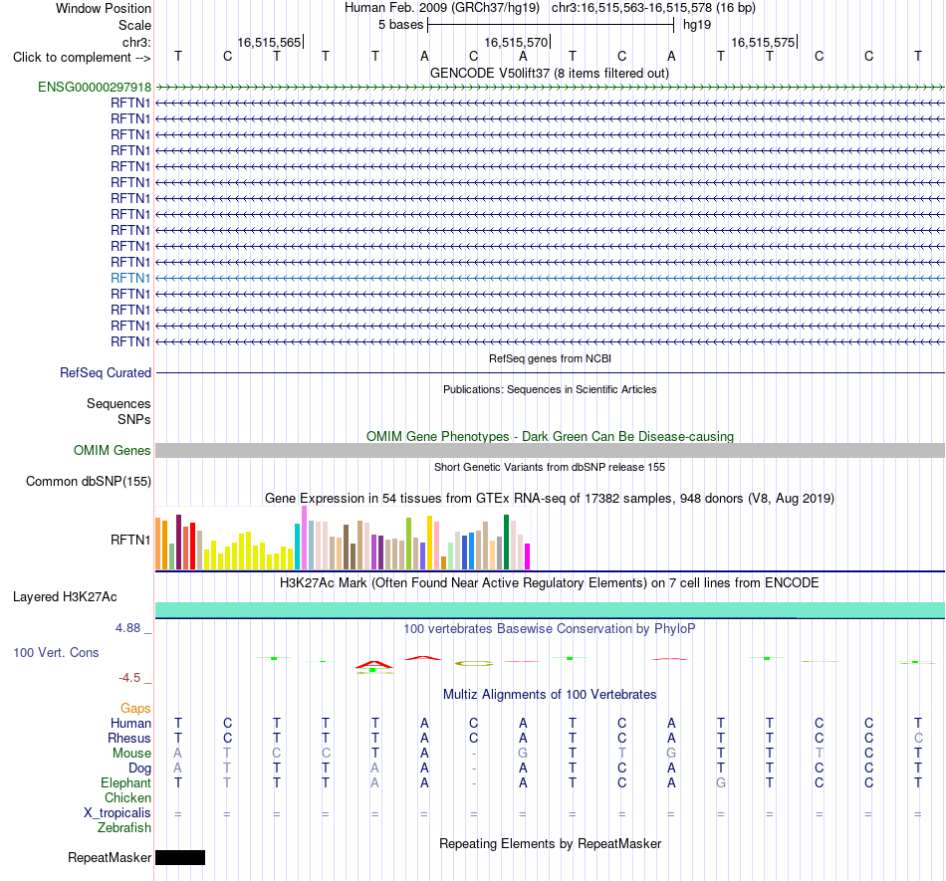
Task: Select the Chicken alignment row label
Action: [127, 797]
